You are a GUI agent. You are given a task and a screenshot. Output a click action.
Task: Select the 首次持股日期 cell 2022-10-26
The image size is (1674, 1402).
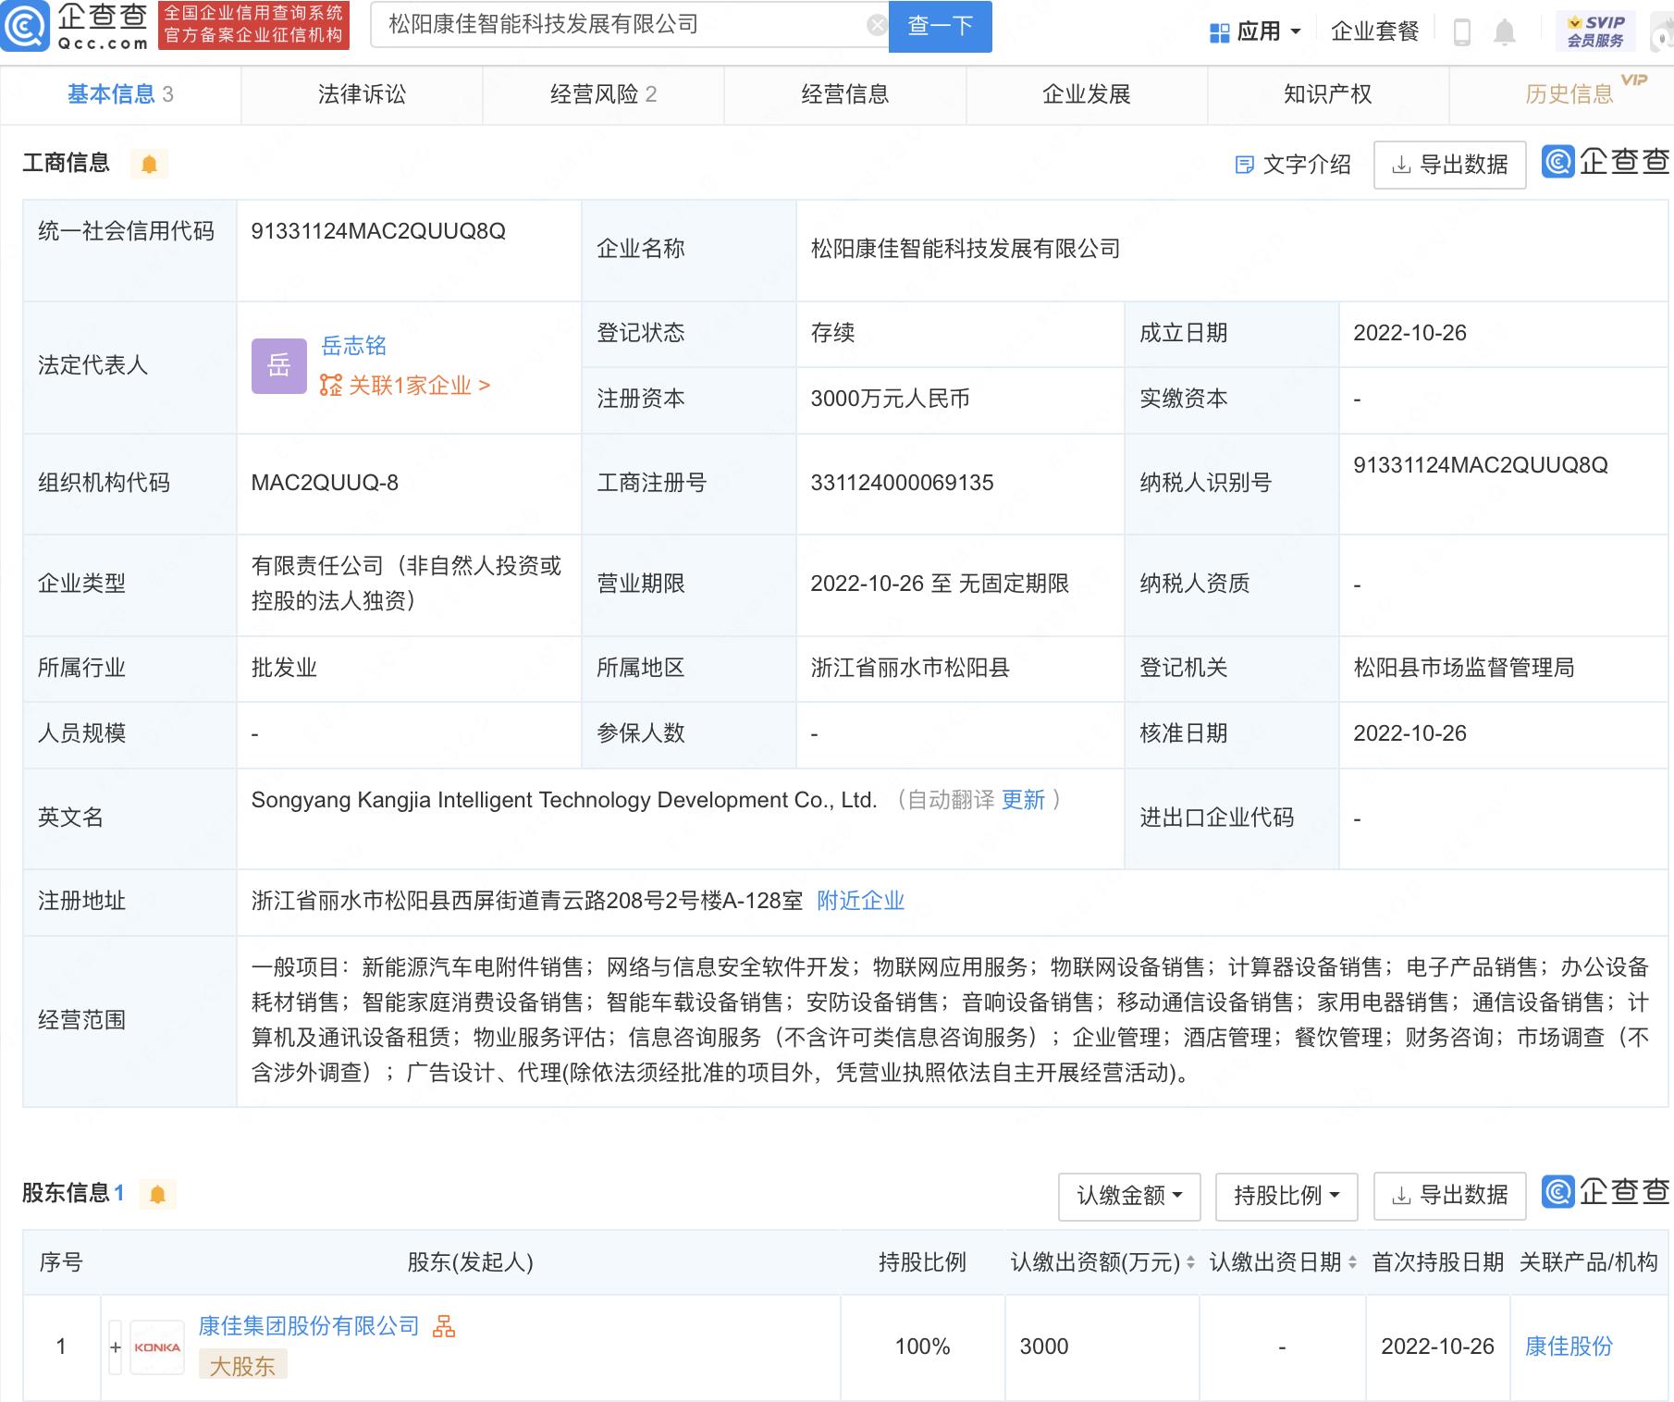coord(1437,1347)
